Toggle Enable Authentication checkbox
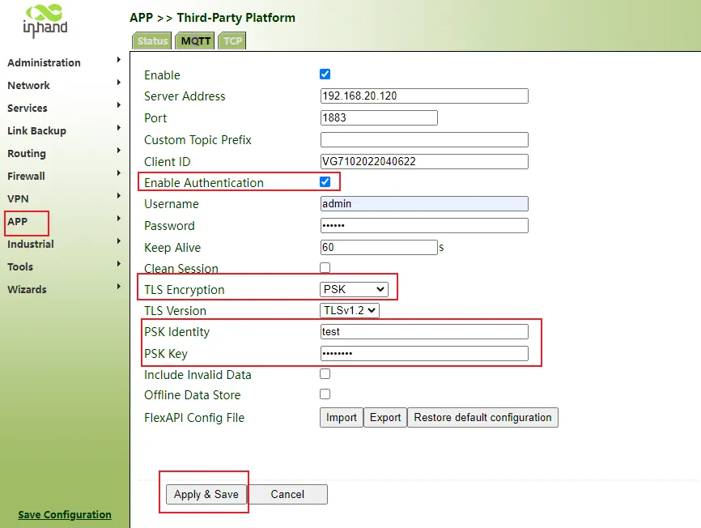The image size is (701, 528). point(325,182)
